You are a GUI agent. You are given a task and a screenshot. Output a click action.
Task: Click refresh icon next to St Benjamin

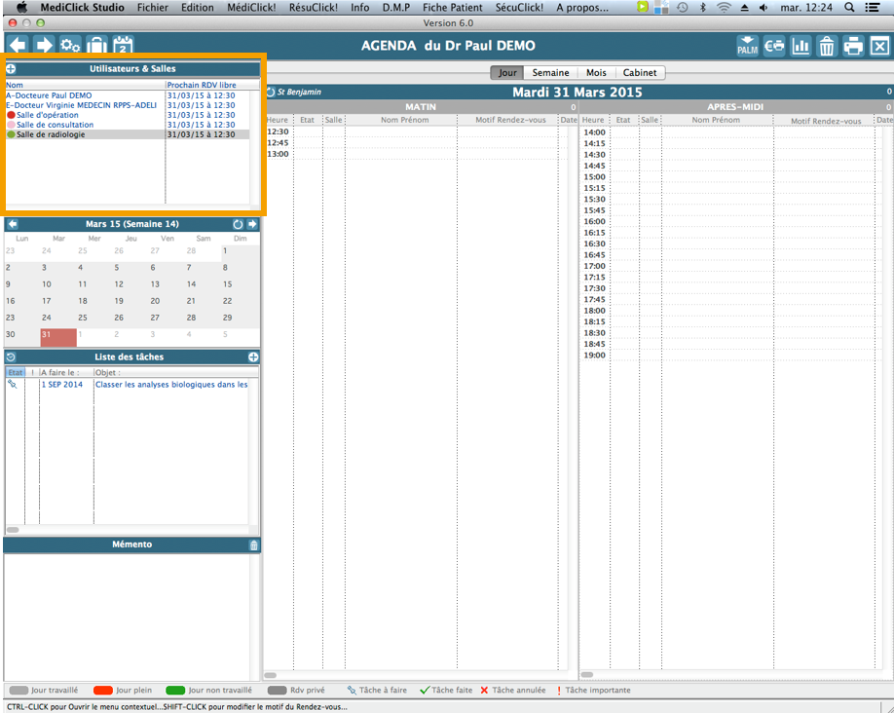pyautogui.click(x=271, y=92)
